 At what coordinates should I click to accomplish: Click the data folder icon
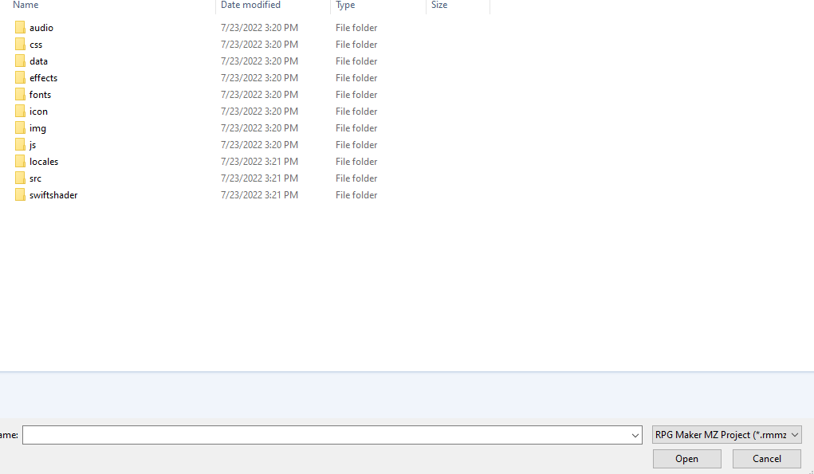20,61
